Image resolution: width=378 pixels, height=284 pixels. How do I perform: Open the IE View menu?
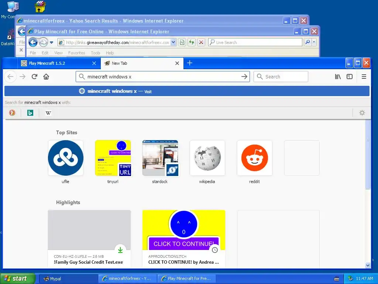coord(58,53)
